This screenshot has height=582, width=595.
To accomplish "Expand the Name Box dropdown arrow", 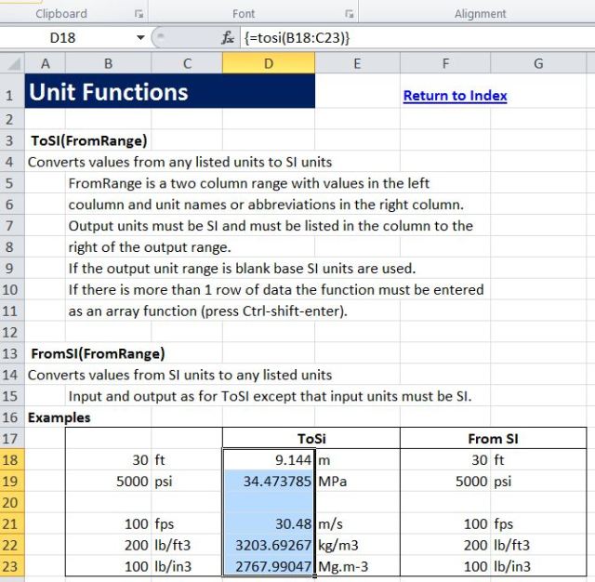I will pyautogui.click(x=141, y=38).
